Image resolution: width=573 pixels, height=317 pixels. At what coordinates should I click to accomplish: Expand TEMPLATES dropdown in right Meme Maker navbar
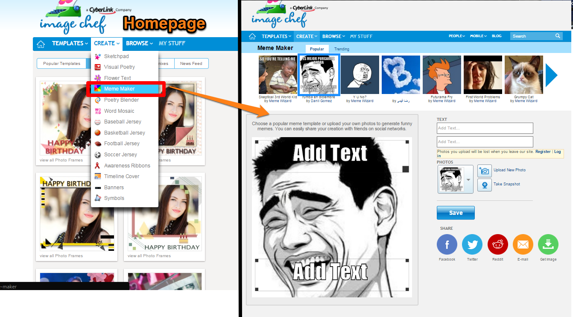click(277, 36)
